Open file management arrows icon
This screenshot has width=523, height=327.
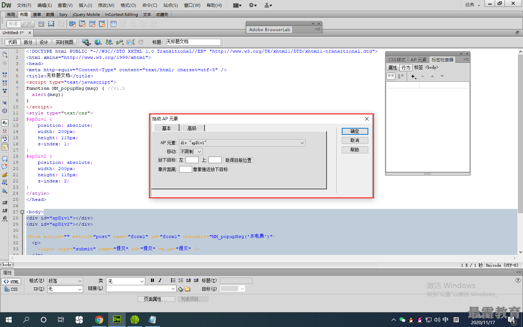109,42
